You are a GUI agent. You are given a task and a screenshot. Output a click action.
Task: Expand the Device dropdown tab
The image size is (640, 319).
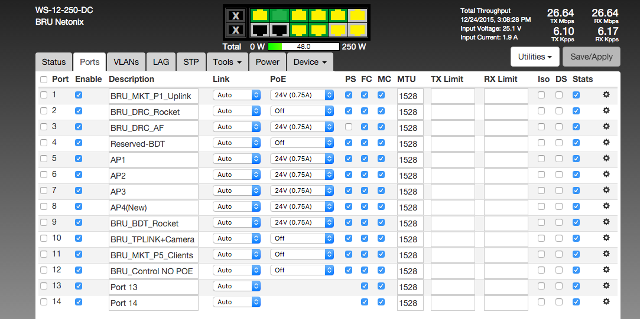pyautogui.click(x=310, y=62)
